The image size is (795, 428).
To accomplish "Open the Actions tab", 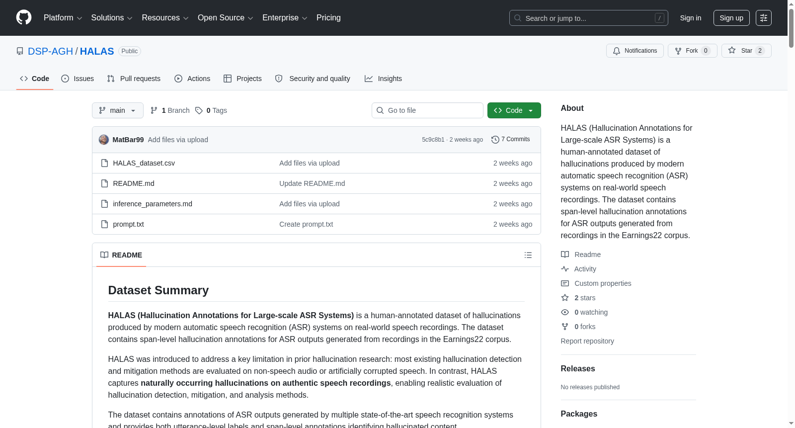I will click(x=192, y=79).
